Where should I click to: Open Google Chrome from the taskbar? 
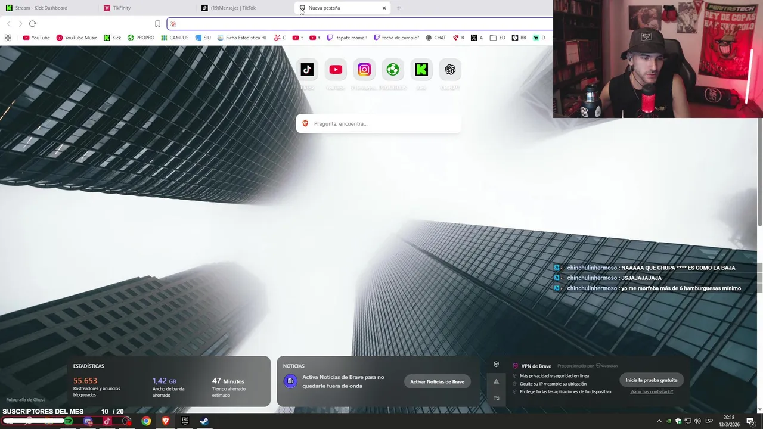click(x=146, y=421)
